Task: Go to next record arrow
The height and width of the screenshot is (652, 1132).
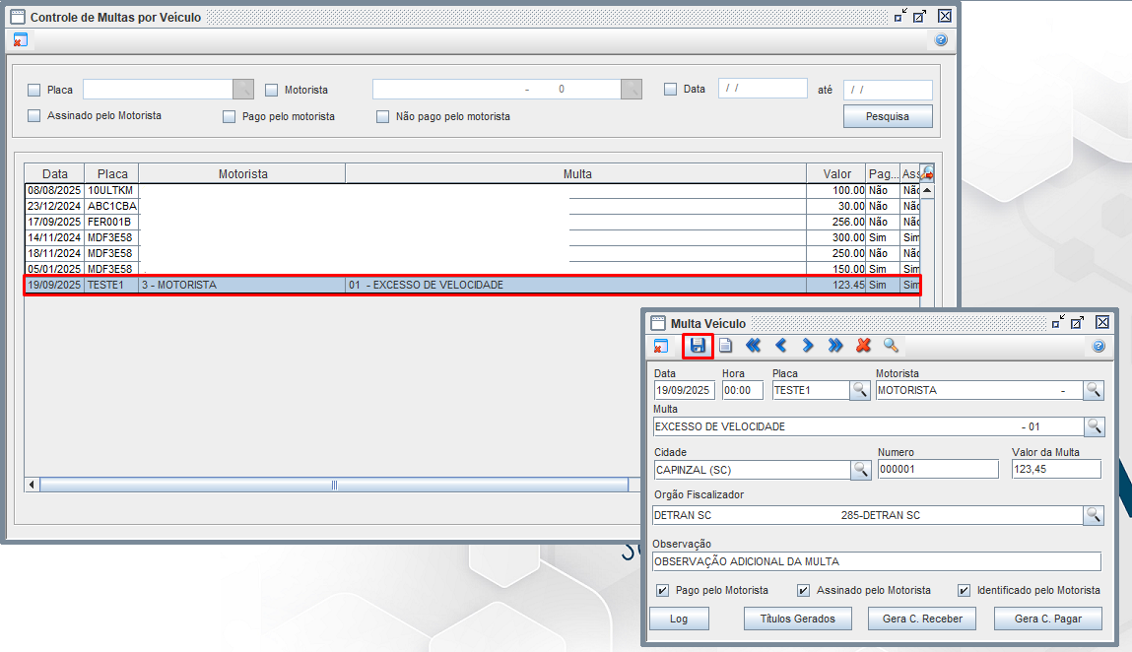Action: [808, 346]
